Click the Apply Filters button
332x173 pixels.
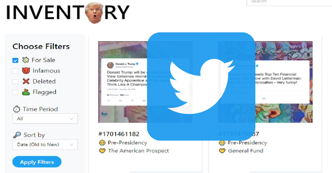tap(37, 162)
